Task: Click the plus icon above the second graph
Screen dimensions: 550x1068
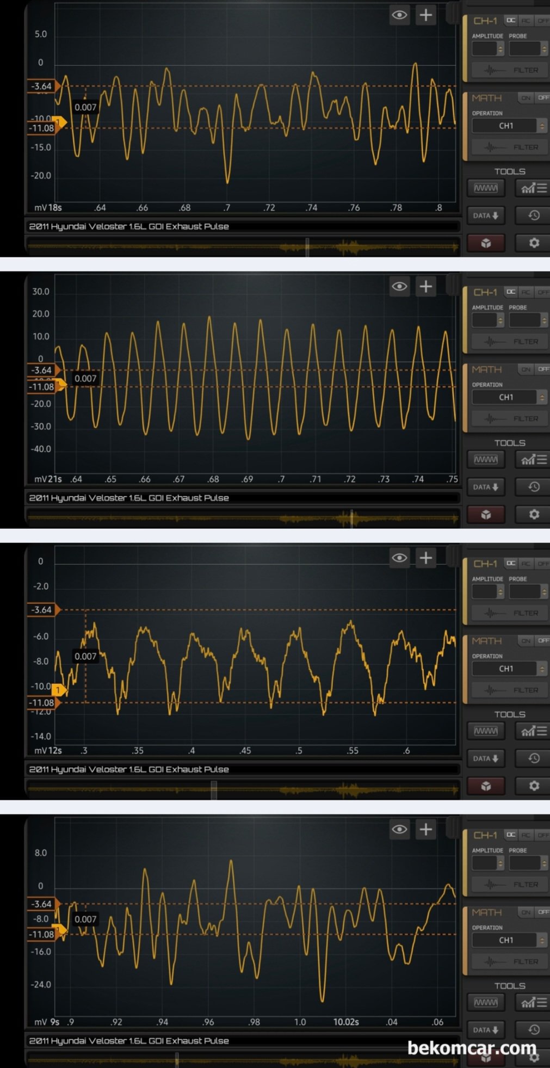Action: click(425, 286)
